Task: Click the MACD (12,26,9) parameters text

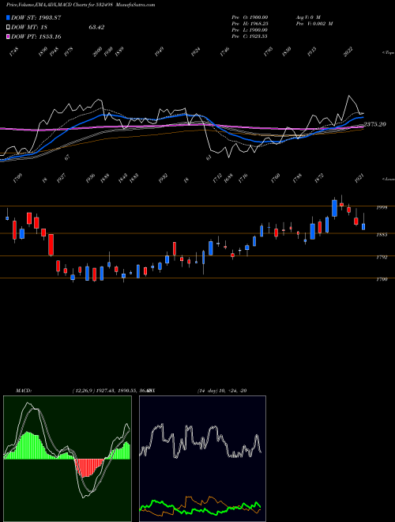Action: [x=112, y=391]
